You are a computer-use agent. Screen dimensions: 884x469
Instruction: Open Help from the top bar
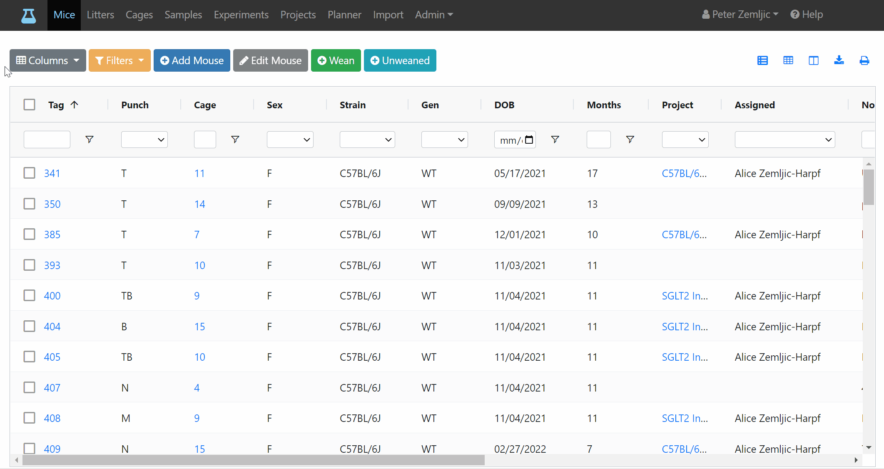pos(807,15)
